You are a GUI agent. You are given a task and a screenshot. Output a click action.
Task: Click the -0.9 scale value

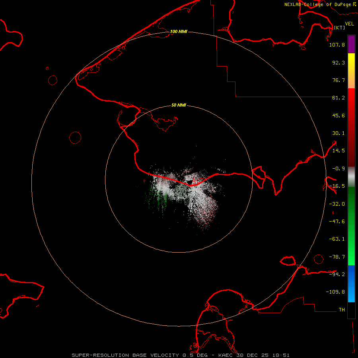tap(339, 169)
